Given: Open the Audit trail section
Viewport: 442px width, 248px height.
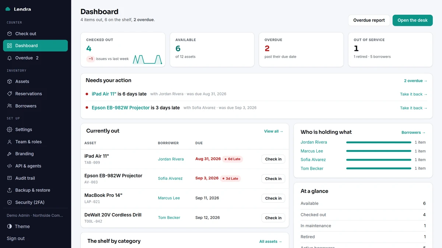Looking at the screenshot, I should coord(35,178).
